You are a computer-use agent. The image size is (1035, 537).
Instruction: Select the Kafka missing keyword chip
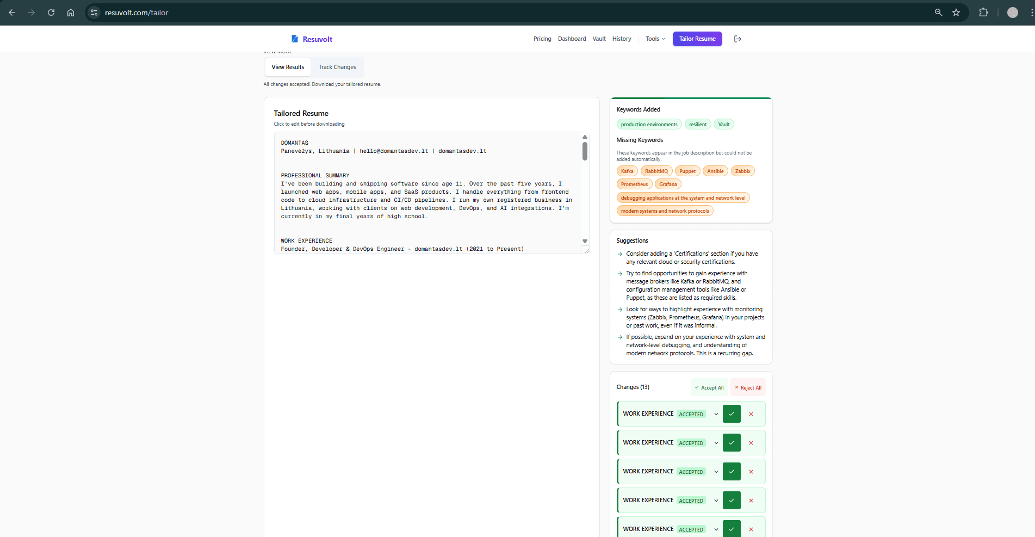(x=627, y=171)
